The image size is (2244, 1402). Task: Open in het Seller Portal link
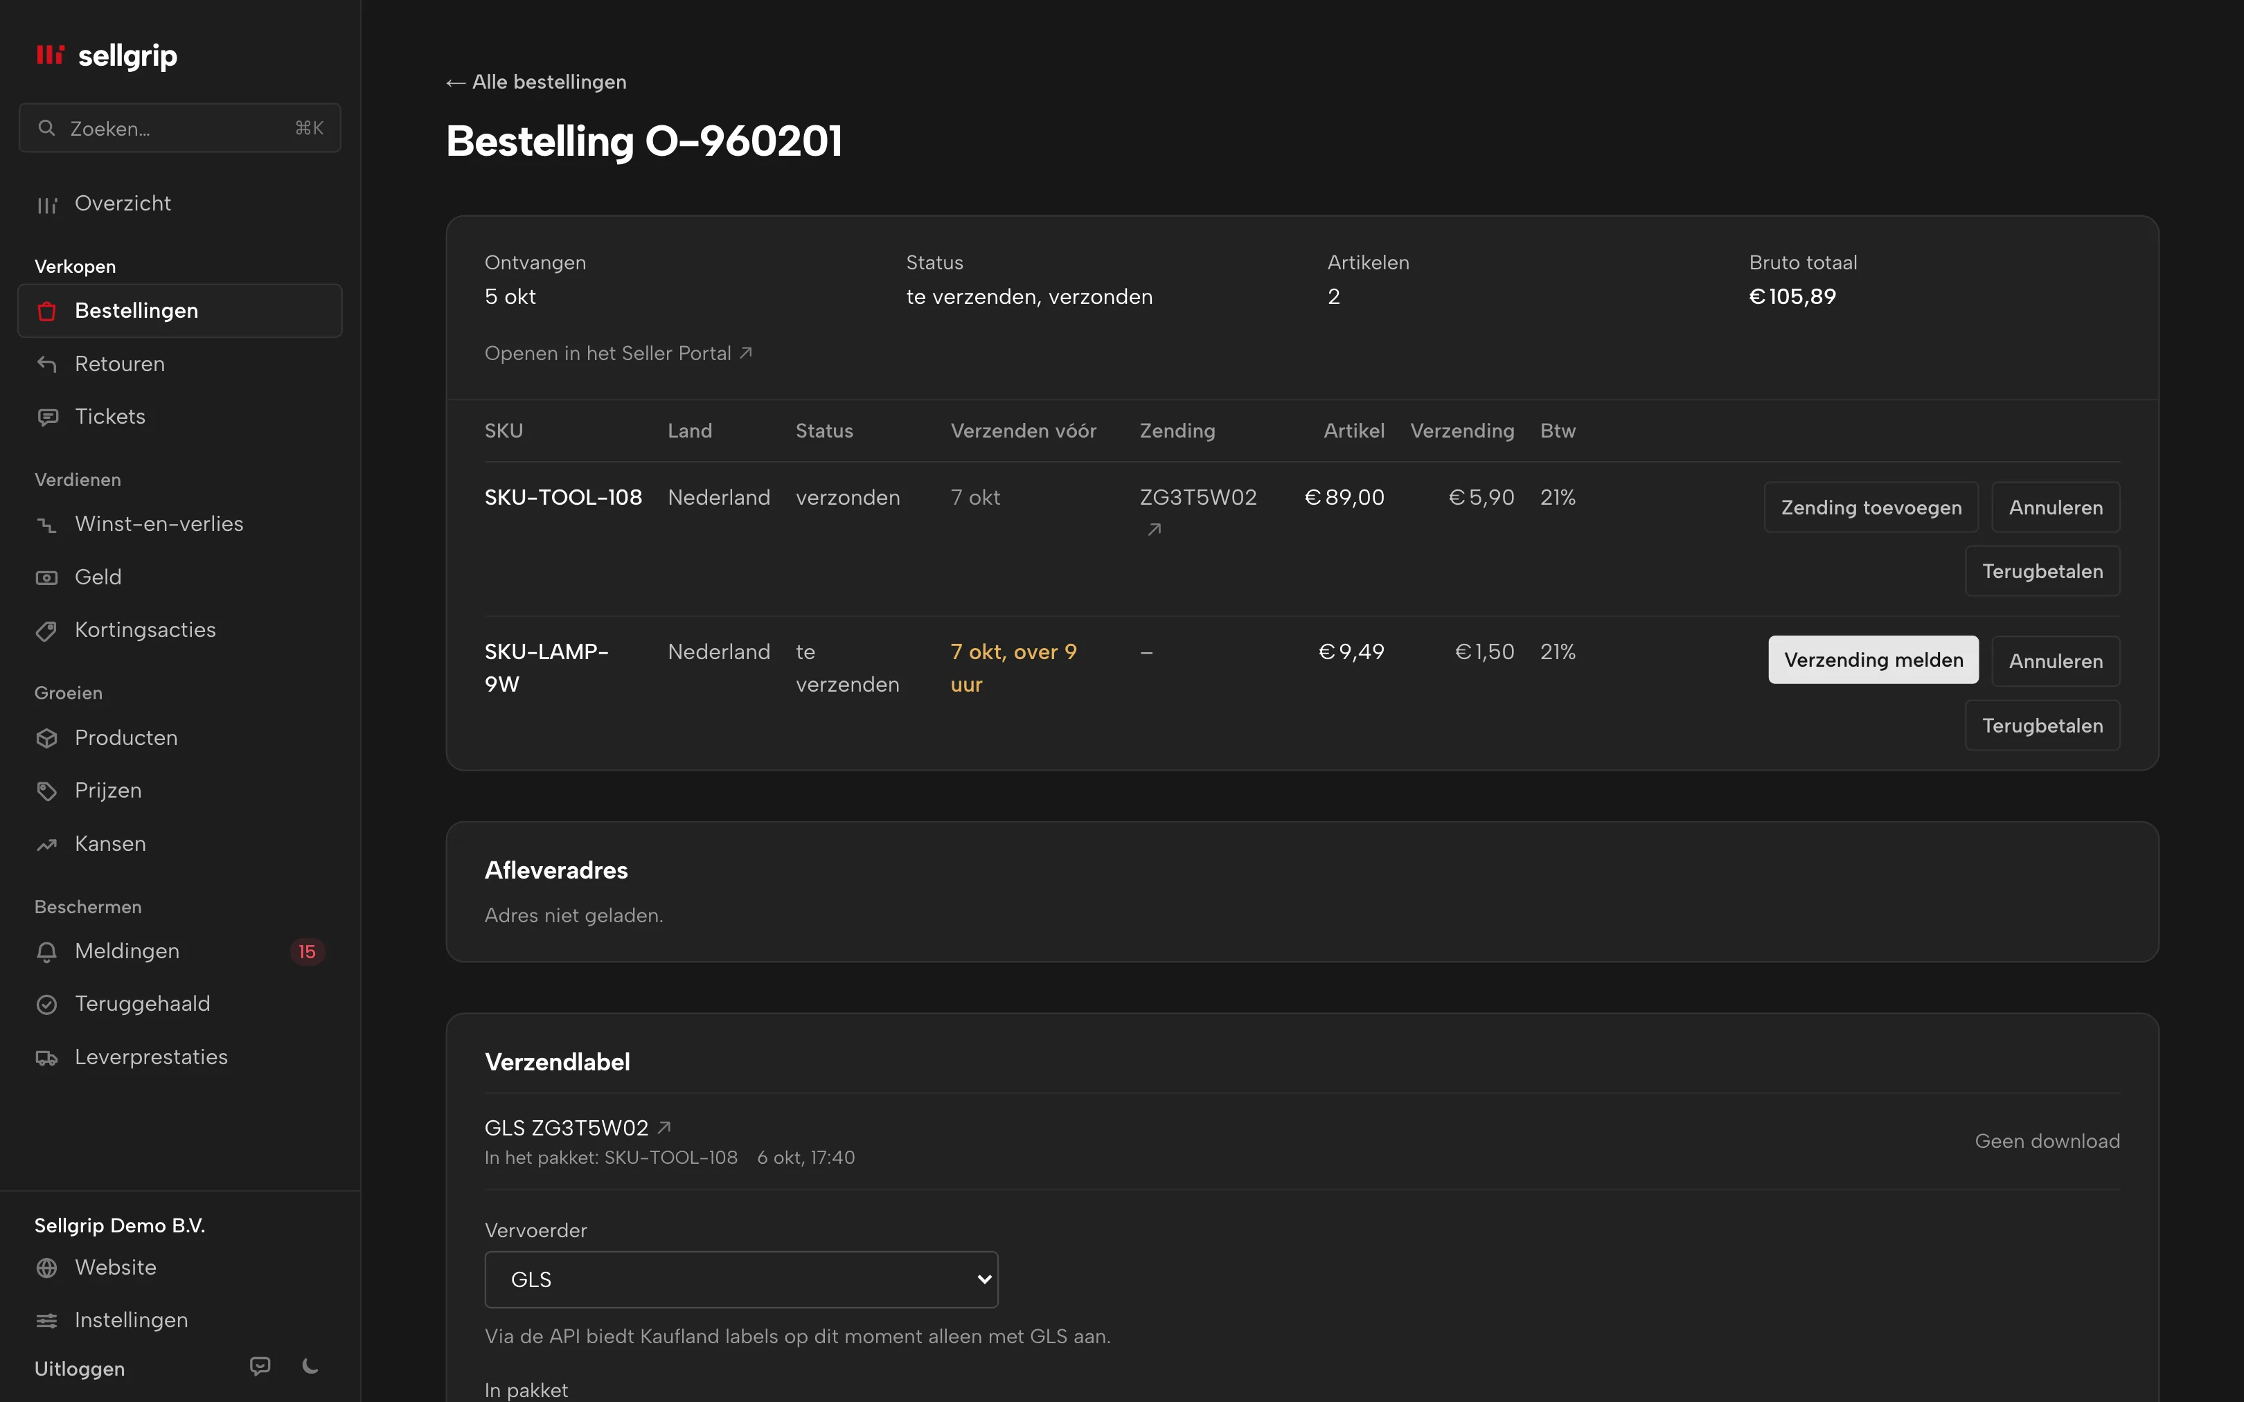618,353
